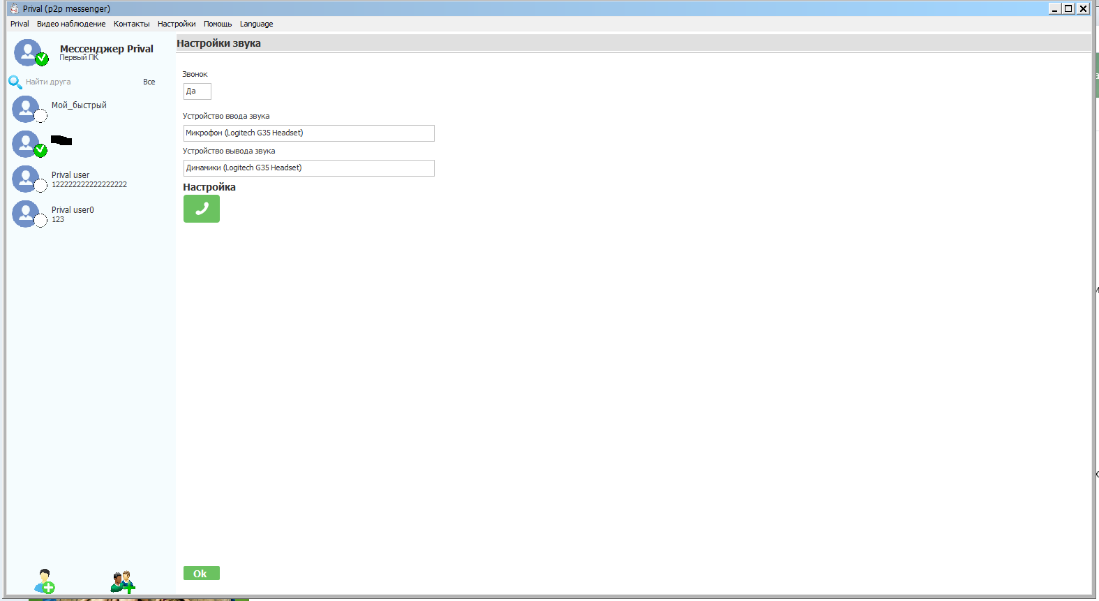This screenshot has height=601, width=1099.
Task: Click the avatar of the Prival user contact
Action: coord(27,179)
